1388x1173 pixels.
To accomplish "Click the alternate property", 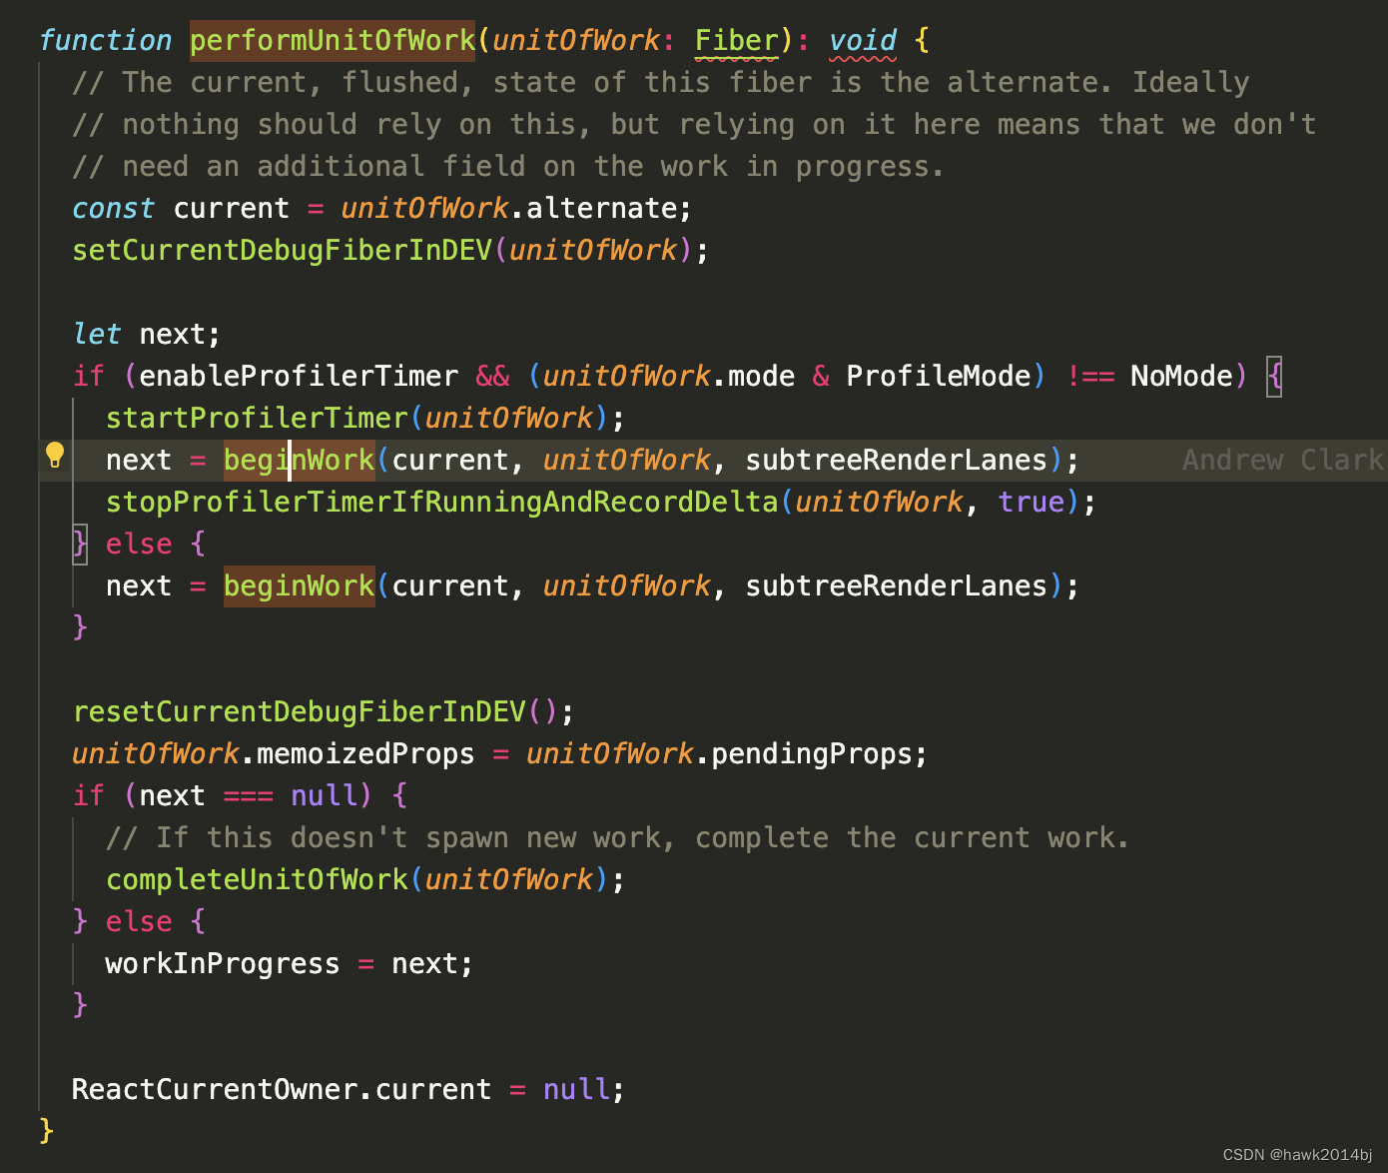I will click(x=601, y=208).
